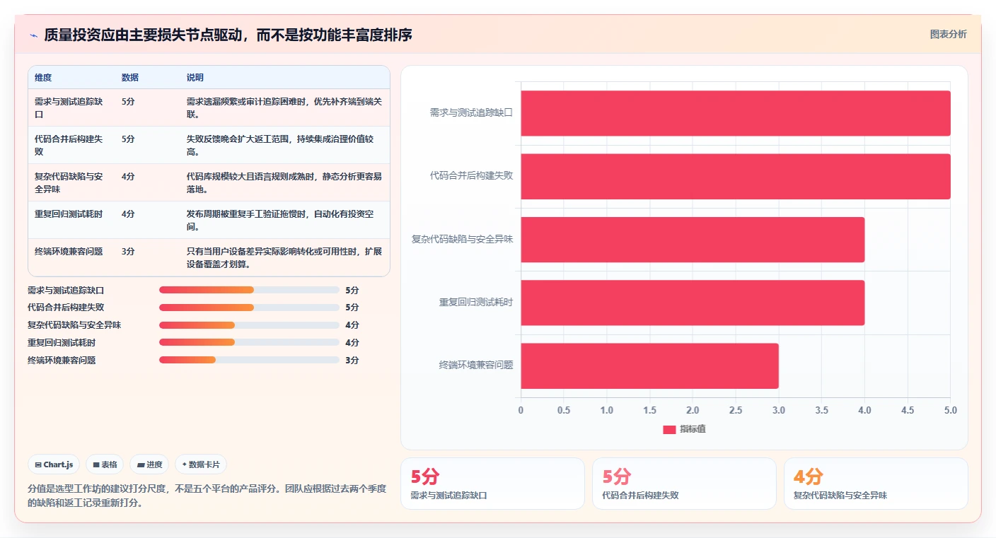Click description starting 需求遗漏频繁或审计追踪困难时
Image resolution: width=996 pixels, height=538 pixels.
[284, 107]
